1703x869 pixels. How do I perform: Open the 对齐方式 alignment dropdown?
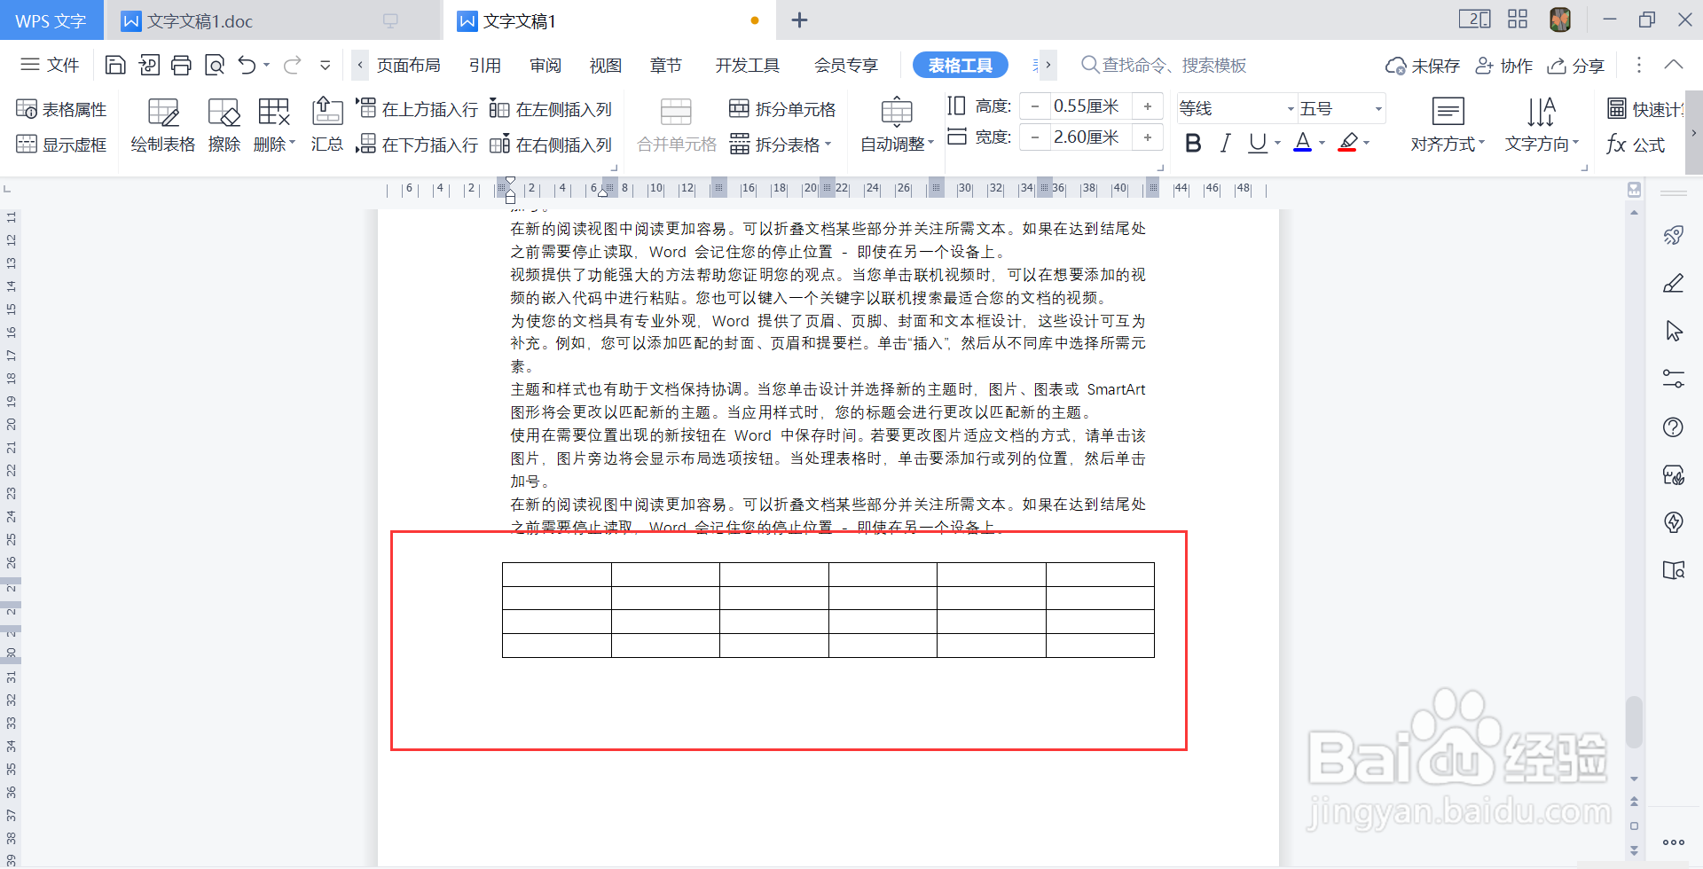click(1447, 124)
